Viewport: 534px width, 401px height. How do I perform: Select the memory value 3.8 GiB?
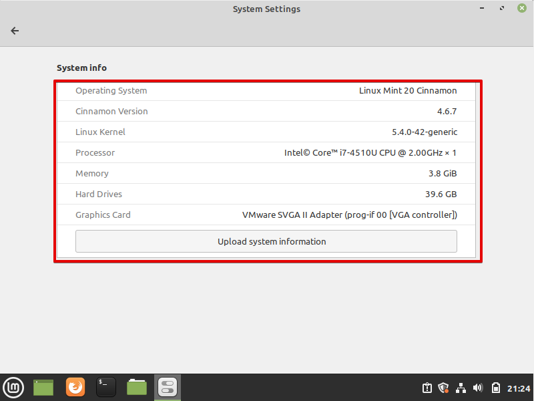click(x=443, y=174)
